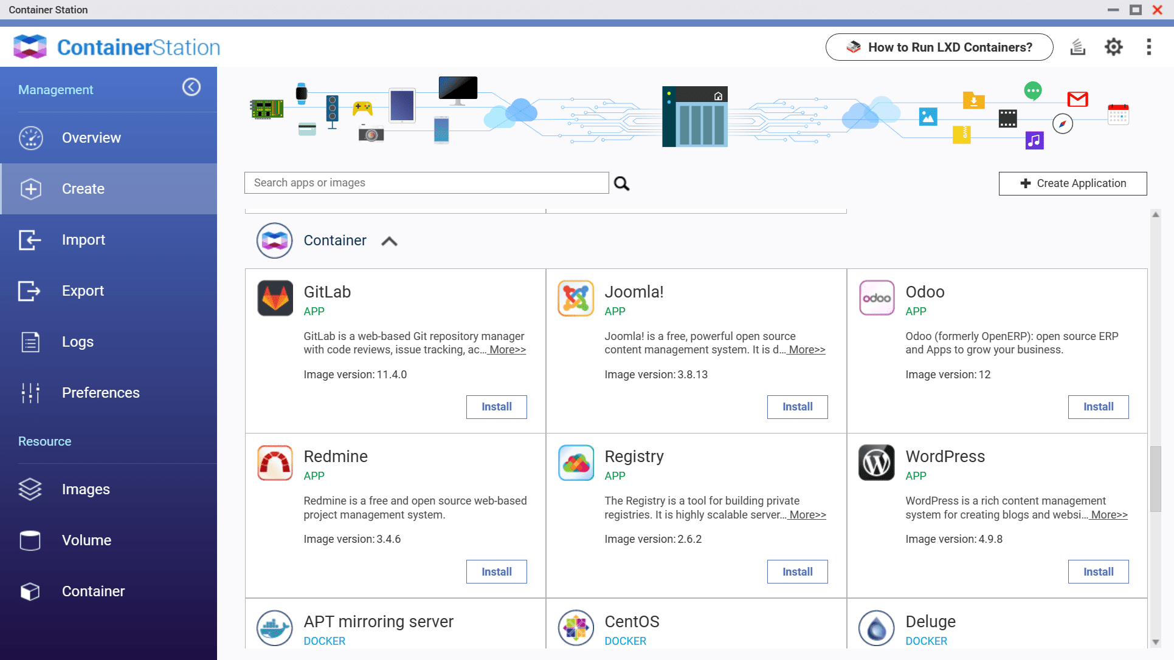Click the search magnifier icon
This screenshot has width=1174, height=660.
621,183
